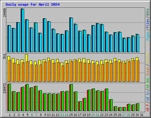The height and width of the screenshot is (118, 151).
Task: Click day 26 on the x-axis
Action: [x=119, y=115]
